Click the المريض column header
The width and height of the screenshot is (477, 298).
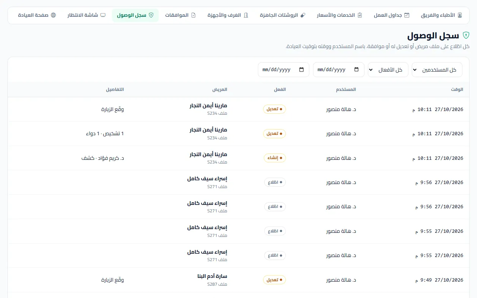[220, 89]
